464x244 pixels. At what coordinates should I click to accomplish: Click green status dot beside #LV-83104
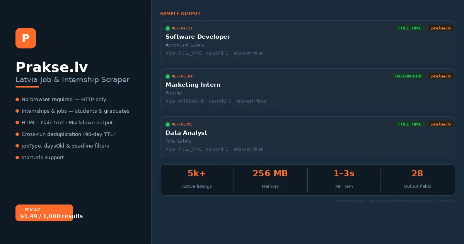[167, 76]
